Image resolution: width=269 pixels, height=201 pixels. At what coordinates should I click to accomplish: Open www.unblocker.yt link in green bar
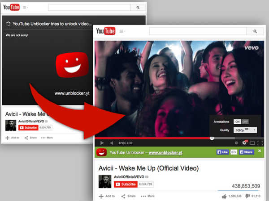click(x=165, y=152)
